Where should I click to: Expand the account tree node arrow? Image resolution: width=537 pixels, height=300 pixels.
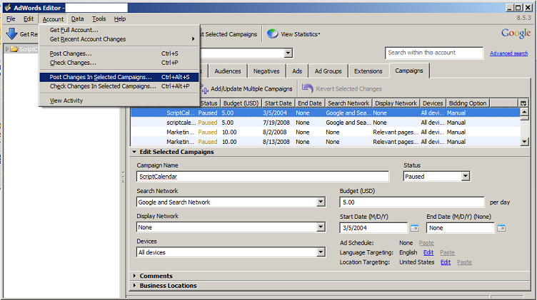tap(6, 49)
